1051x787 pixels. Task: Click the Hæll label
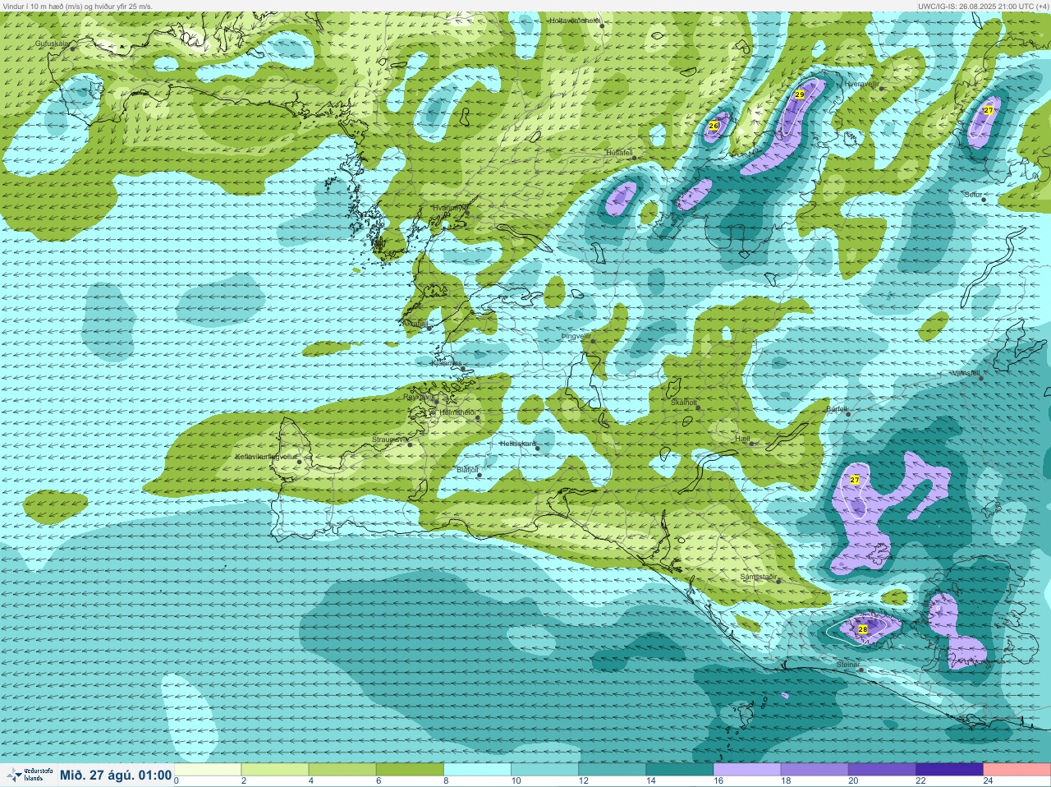point(743,439)
